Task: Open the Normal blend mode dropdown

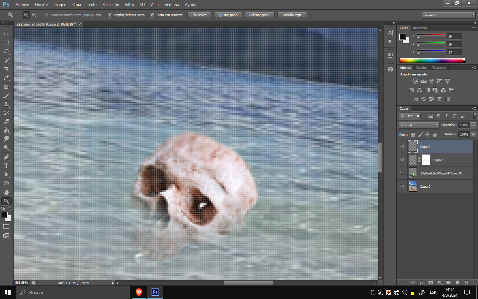Action: (419, 125)
